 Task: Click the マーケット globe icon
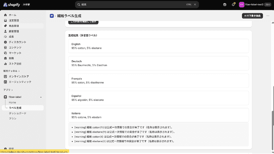click(x=5, y=53)
